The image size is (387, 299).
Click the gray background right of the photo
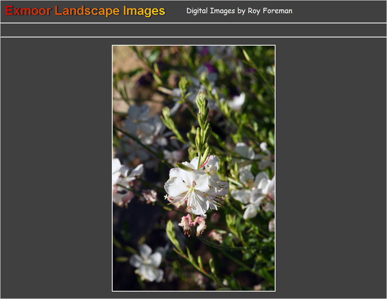click(x=330, y=168)
